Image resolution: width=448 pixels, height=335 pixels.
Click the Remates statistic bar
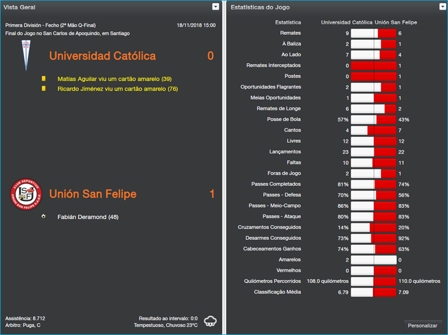point(373,32)
